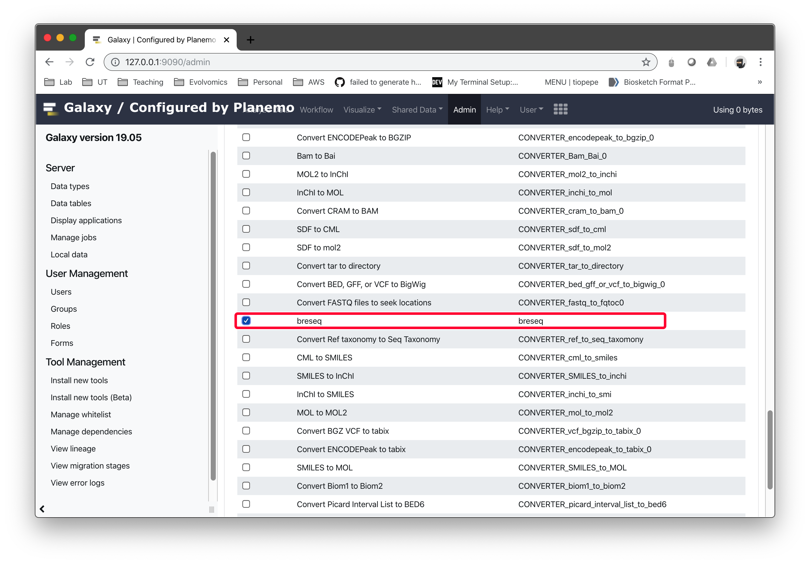Click the browser back arrow

(49, 62)
